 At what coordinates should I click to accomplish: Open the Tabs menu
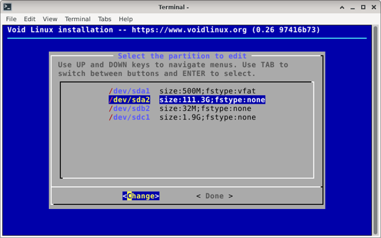[x=105, y=19]
